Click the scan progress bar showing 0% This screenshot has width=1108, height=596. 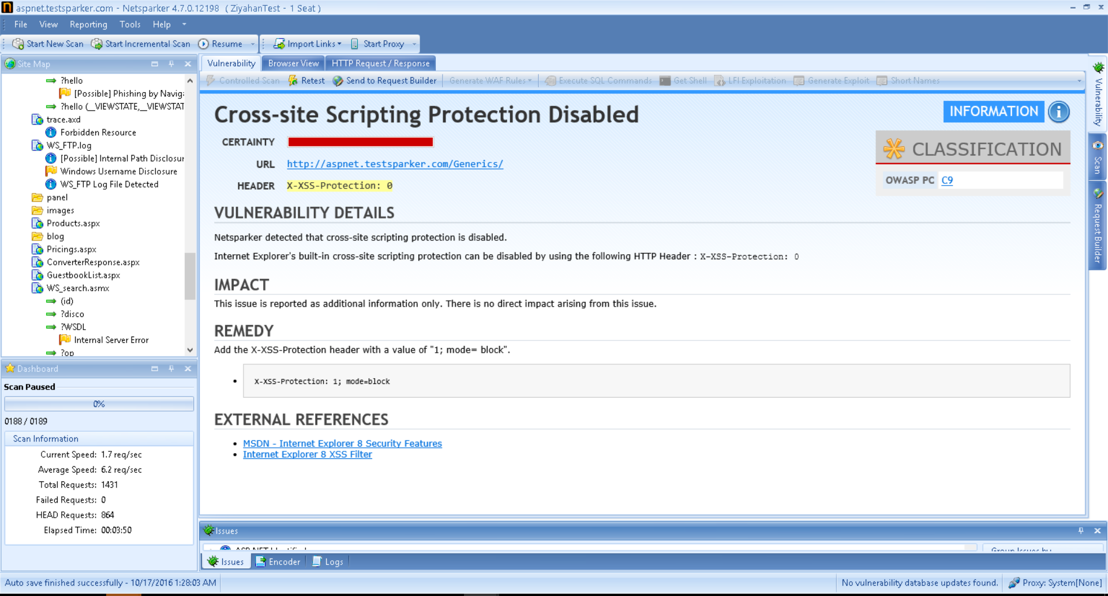tap(99, 403)
